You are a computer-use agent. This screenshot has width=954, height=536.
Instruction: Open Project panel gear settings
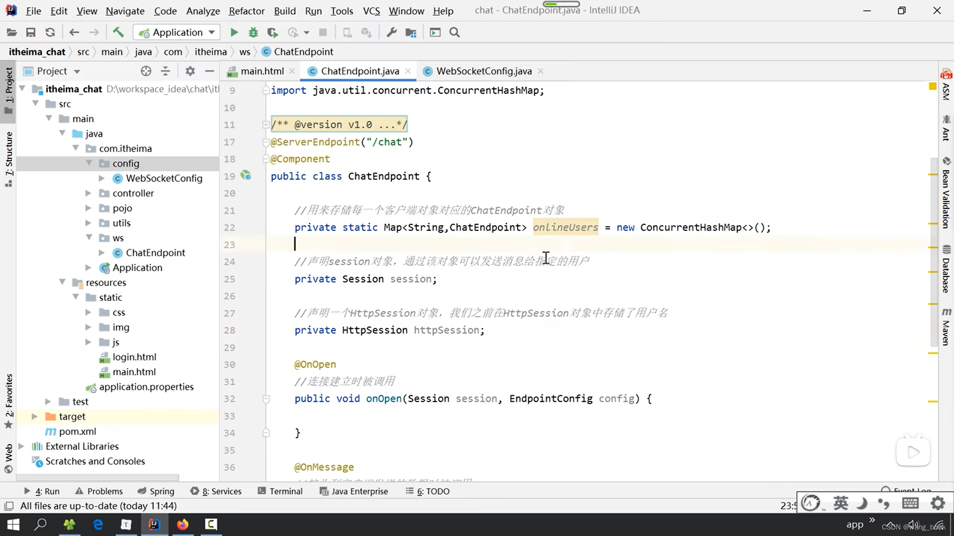[190, 71]
